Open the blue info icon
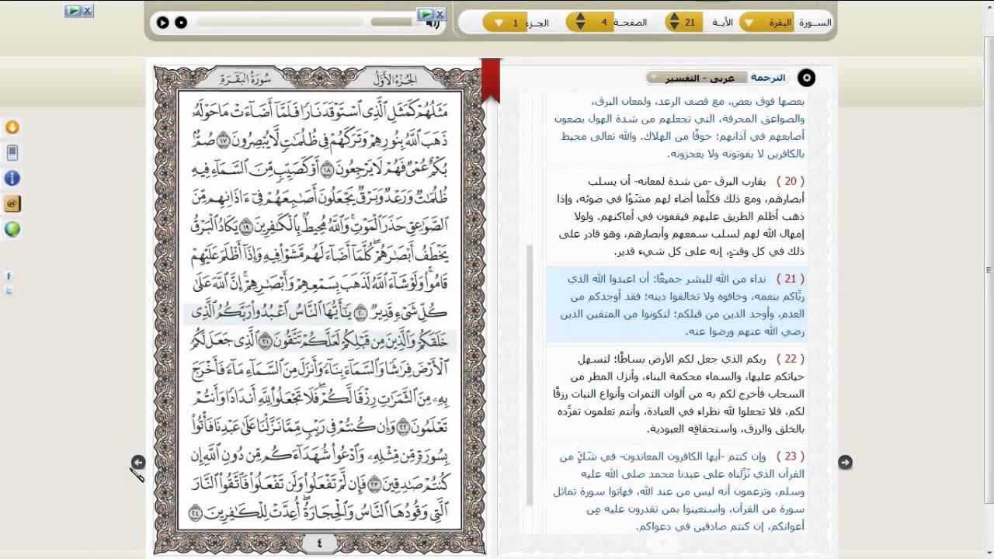 pyautogui.click(x=12, y=178)
